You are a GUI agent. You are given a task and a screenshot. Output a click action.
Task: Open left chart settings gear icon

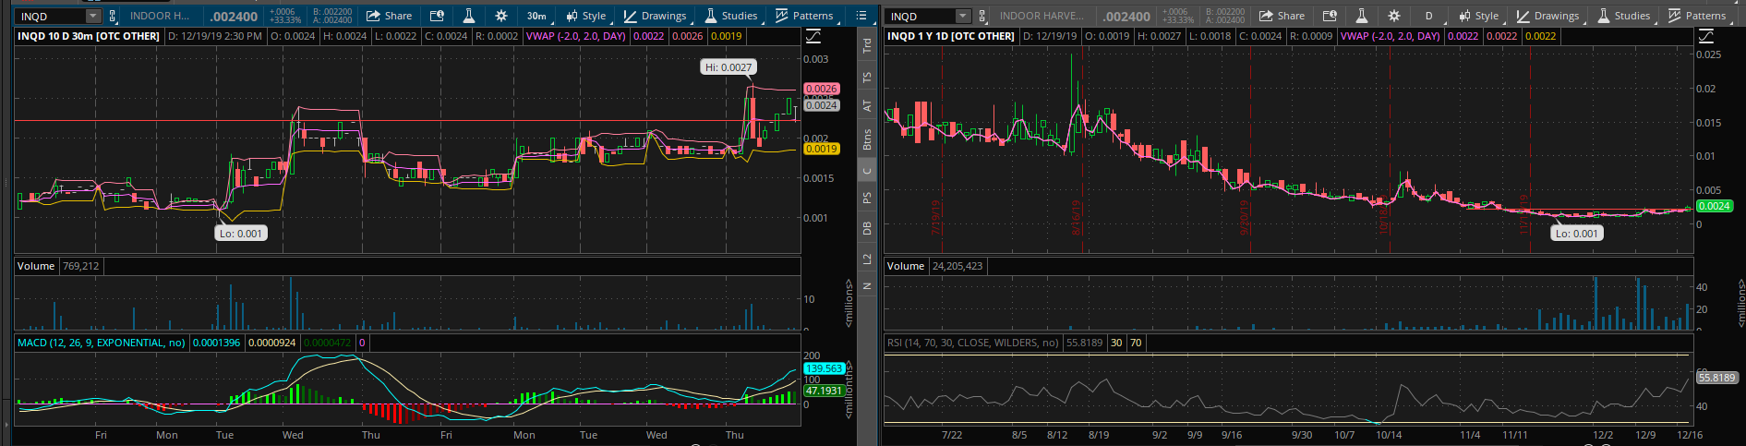pyautogui.click(x=501, y=16)
